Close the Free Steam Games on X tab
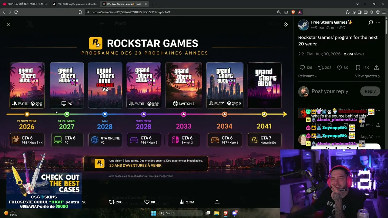 (x=145, y=4)
